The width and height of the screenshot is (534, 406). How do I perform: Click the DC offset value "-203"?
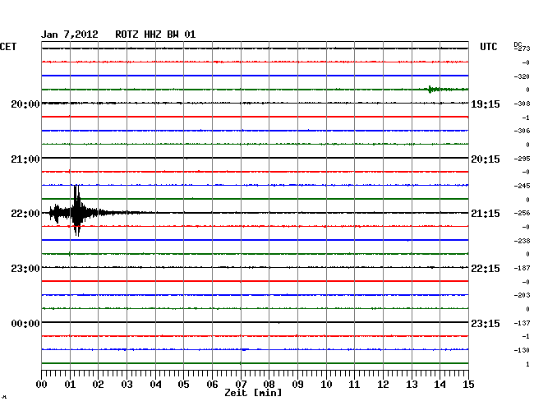[522, 295]
